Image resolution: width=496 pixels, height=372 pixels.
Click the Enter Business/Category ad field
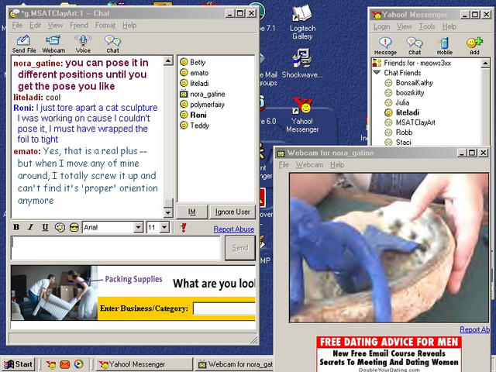tap(224, 308)
